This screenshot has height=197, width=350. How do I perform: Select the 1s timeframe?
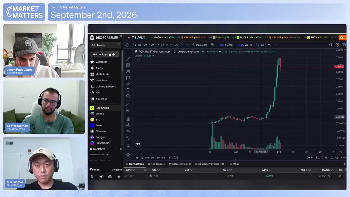134,45
